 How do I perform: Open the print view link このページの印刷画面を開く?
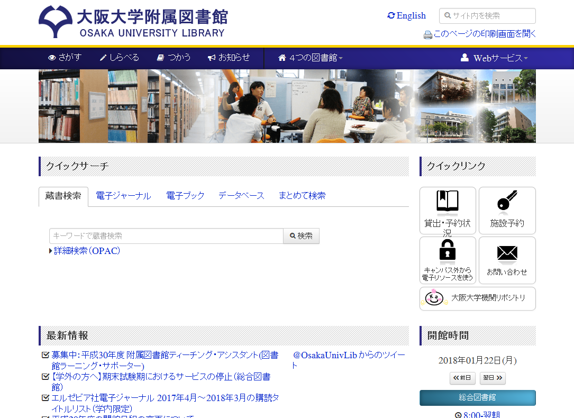point(485,34)
